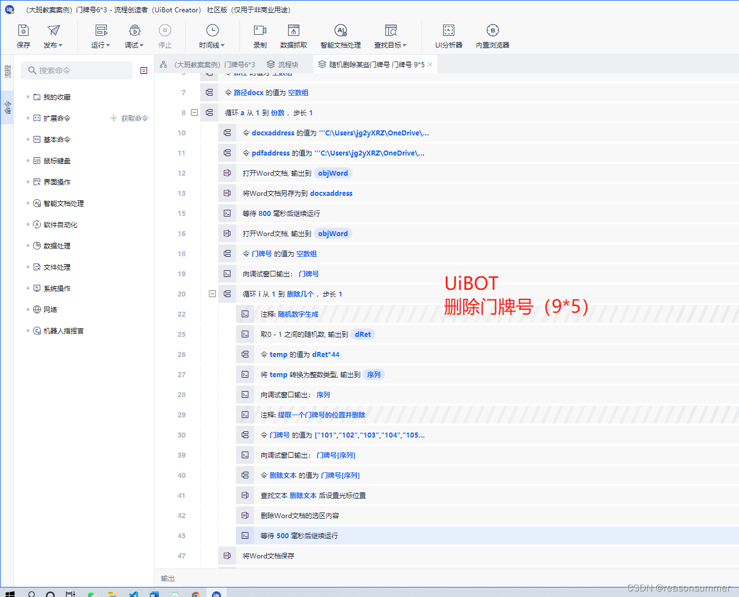Click the Word icon on 删除Word文档的选区内容 row
The height and width of the screenshot is (597, 739).
point(245,516)
